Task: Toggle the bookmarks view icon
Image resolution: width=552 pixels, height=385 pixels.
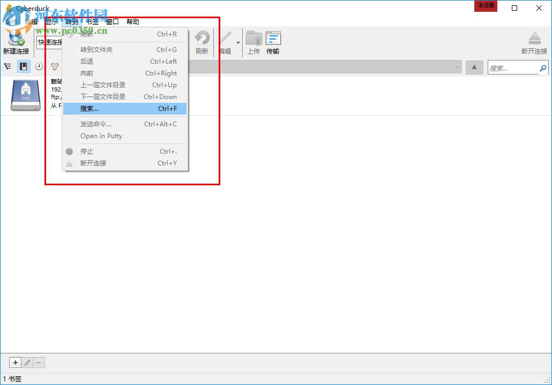Action: pyautogui.click(x=24, y=66)
